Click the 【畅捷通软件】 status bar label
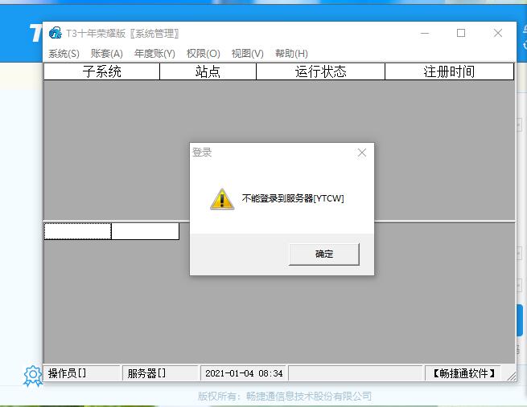The height and width of the screenshot is (407, 527). (463, 373)
